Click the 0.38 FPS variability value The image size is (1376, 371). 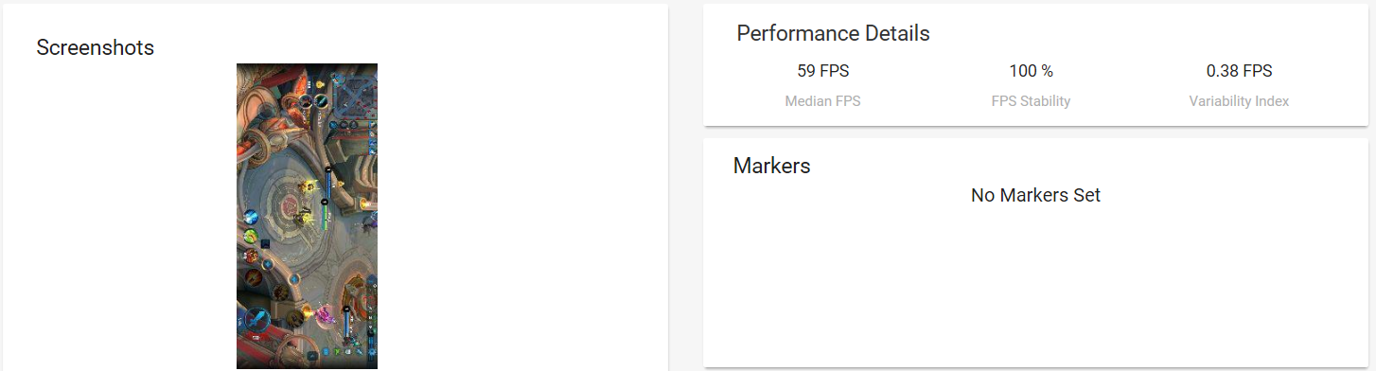1239,71
